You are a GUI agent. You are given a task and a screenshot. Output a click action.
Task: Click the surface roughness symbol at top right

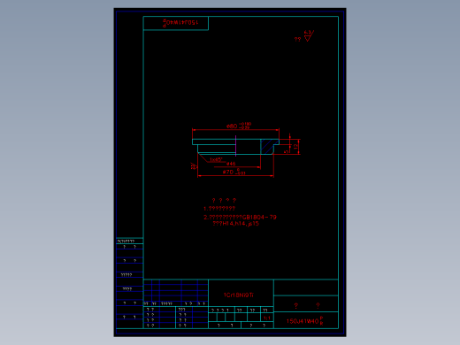[309, 35]
